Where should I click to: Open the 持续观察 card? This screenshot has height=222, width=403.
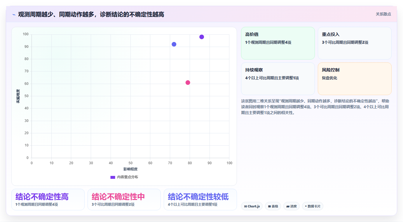tap(278, 79)
